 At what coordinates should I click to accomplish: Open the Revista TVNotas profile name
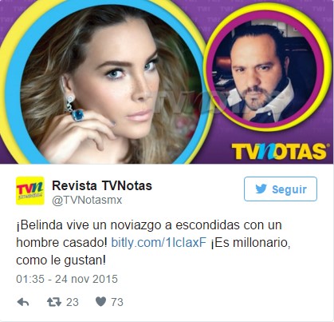click(x=102, y=185)
